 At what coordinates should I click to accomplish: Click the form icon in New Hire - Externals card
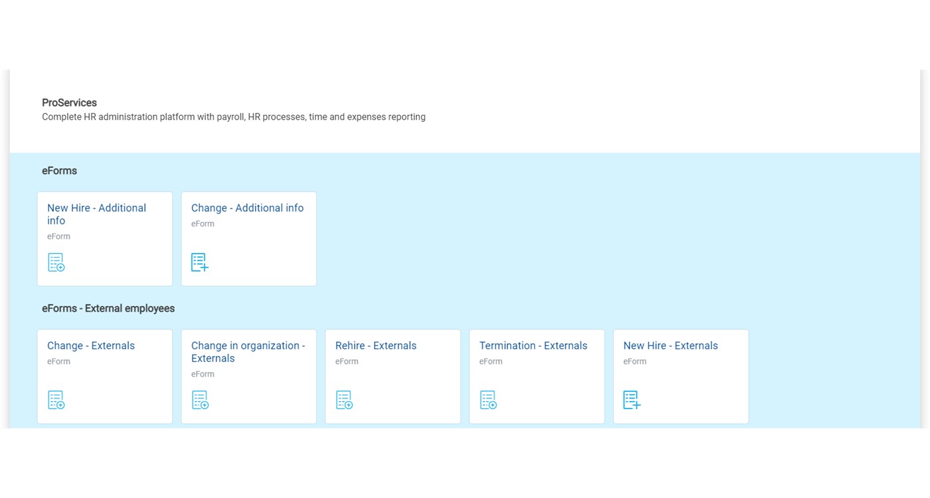click(632, 400)
